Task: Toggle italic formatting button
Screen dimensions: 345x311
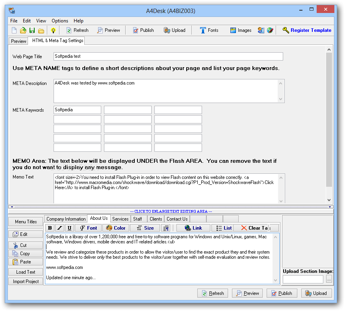Action: (x=59, y=228)
